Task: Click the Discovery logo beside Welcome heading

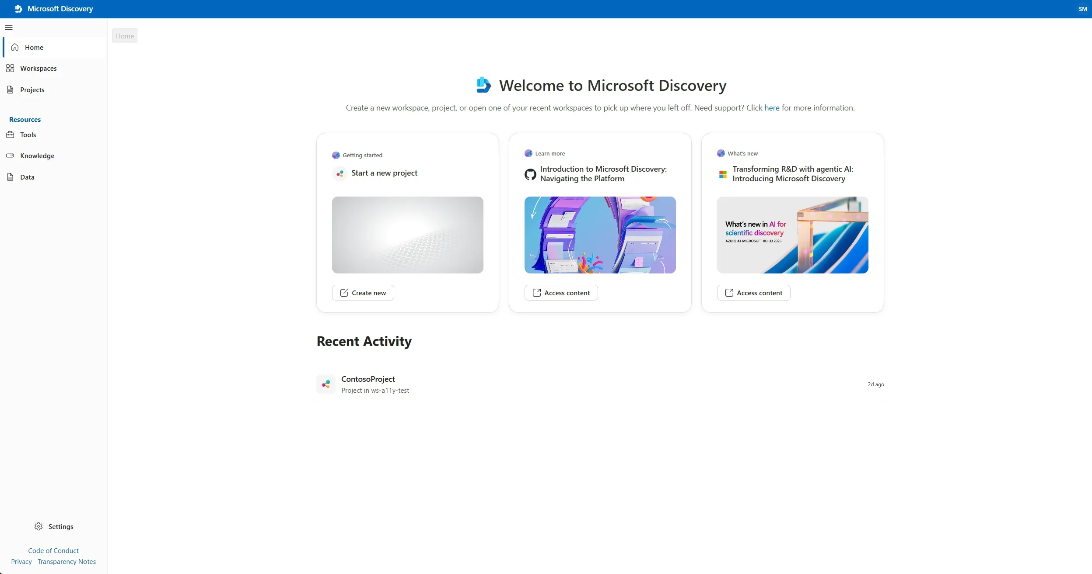Action: [x=483, y=85]
